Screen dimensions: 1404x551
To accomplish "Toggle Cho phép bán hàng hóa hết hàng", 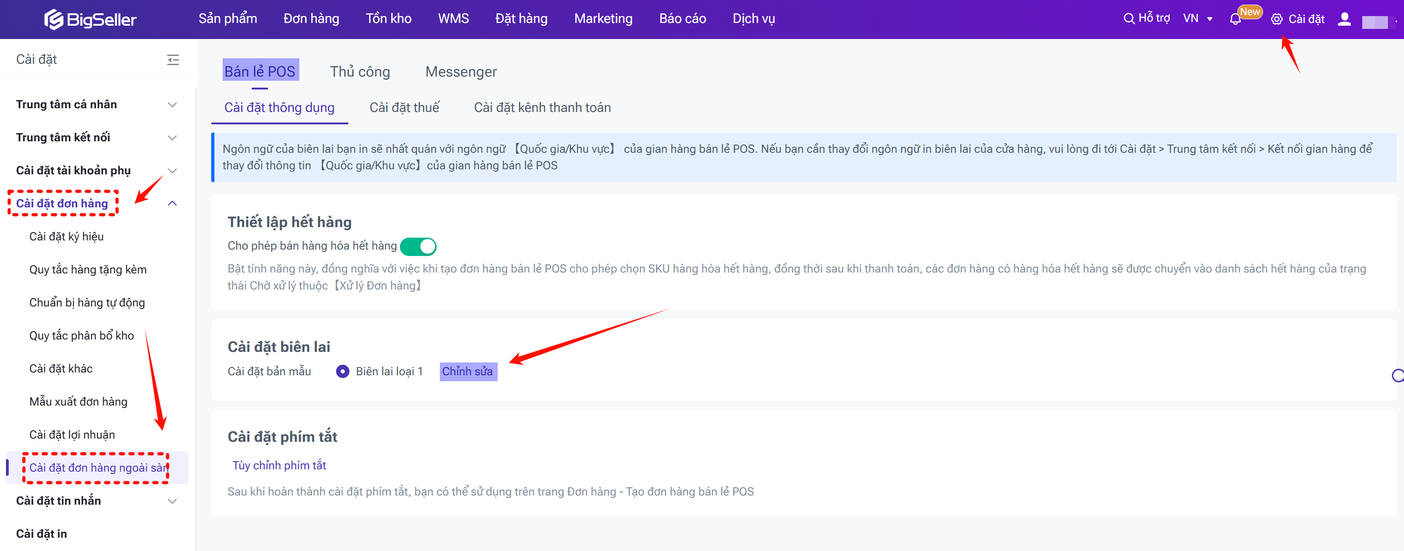I will (x=418, y=247).
